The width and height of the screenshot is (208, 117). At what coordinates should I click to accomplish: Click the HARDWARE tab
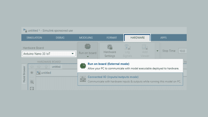137,38
